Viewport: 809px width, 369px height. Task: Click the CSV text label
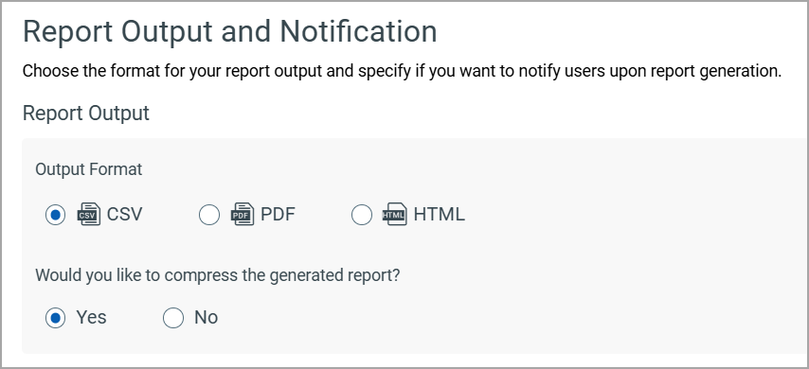tap(124, 214)
